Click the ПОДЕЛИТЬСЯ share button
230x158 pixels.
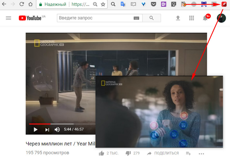[163, 153]
